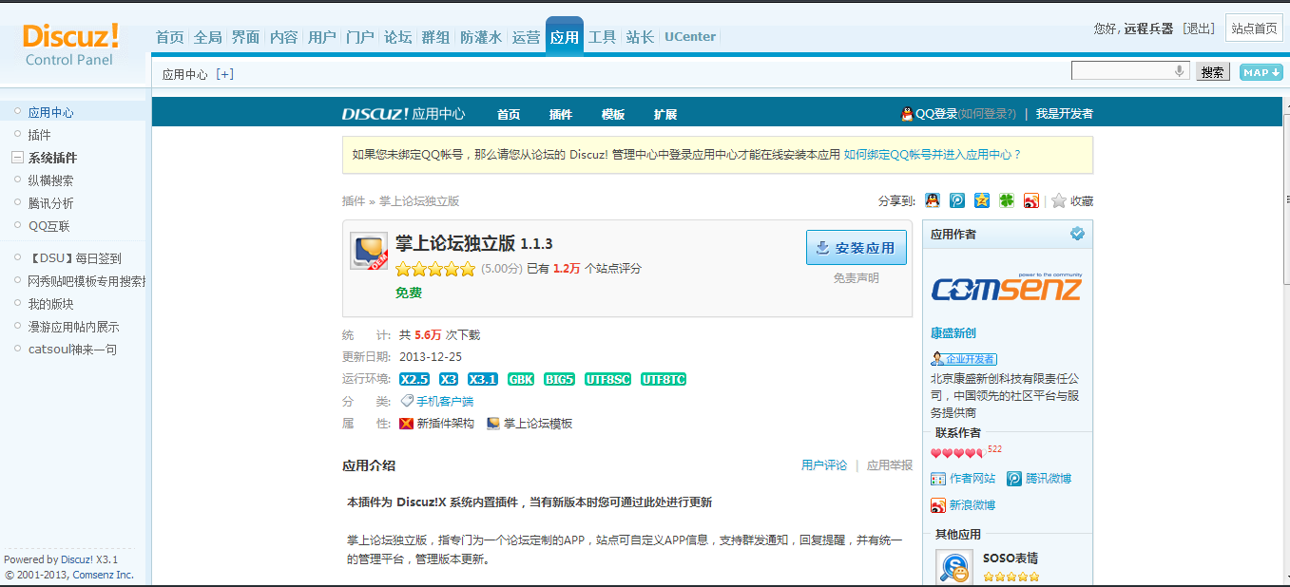Select QQ互联 in left sidebar

[x=48, y=226]
